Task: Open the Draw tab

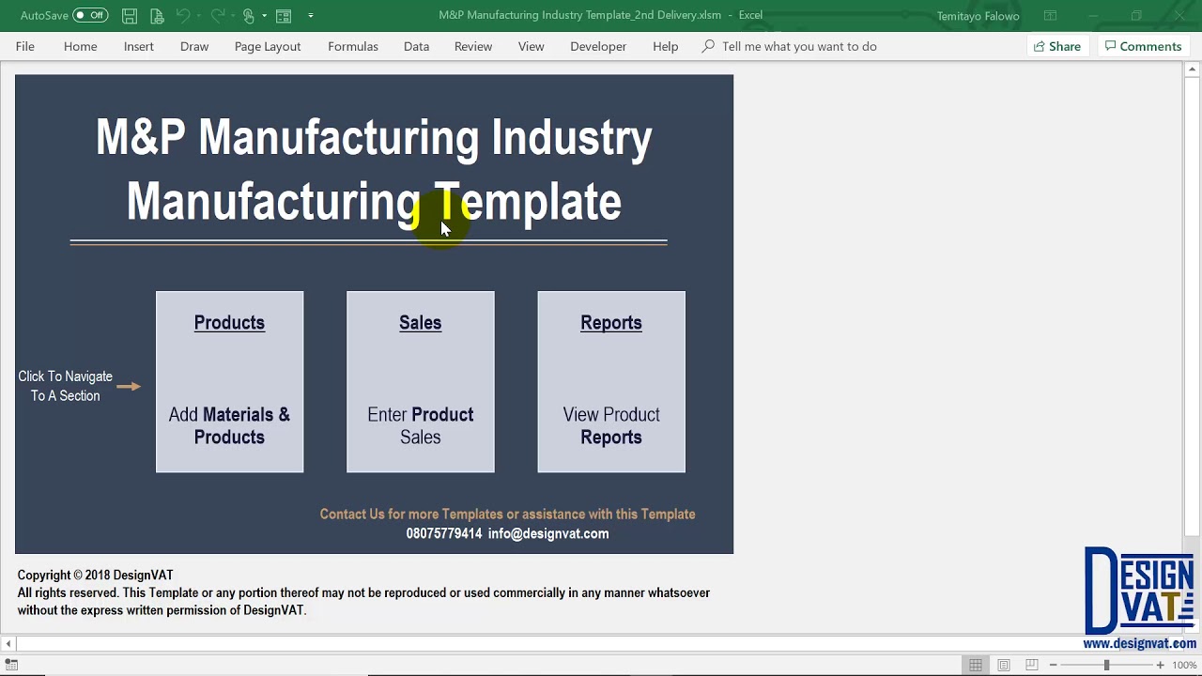Action: tap(194, 46)
